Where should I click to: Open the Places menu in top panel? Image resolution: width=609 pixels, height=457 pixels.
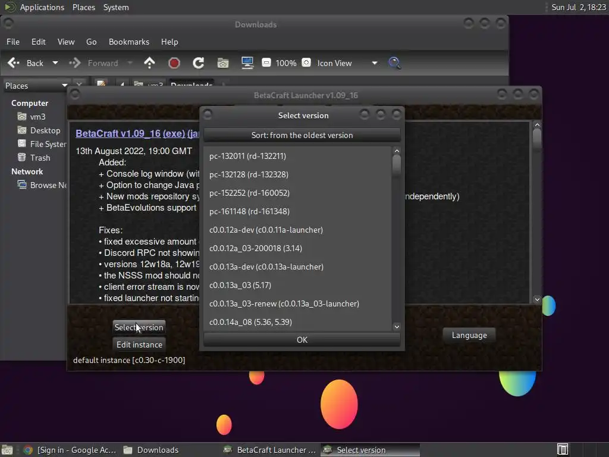[x=83, y=7]
